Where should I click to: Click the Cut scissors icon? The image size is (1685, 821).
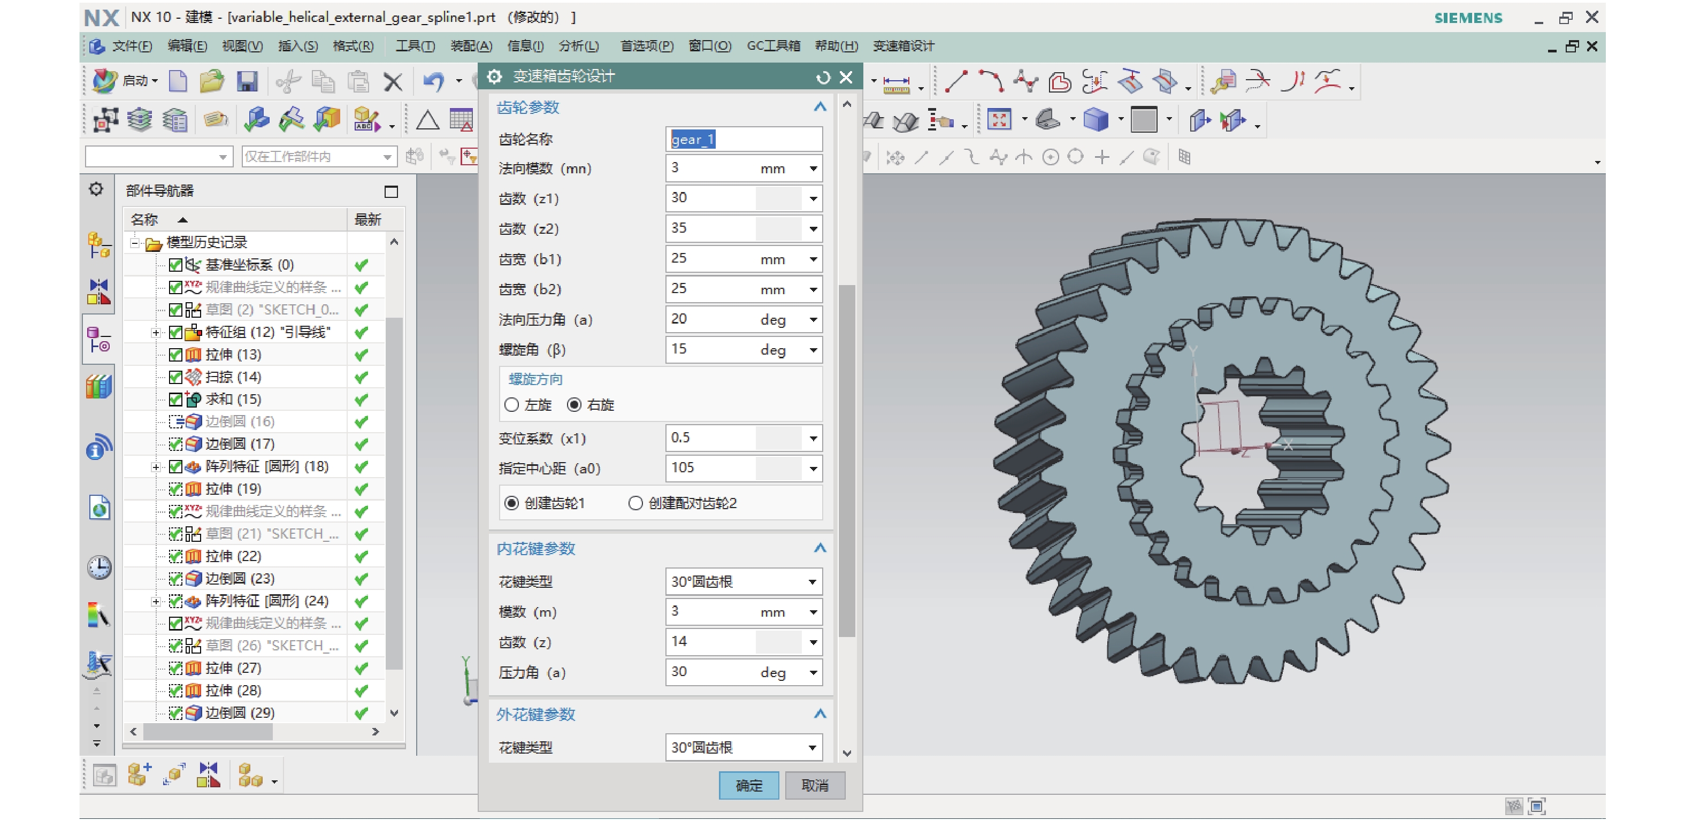287,81
